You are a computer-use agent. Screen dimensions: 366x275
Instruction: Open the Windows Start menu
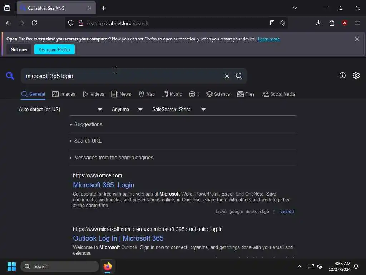(x=11, y=266)
